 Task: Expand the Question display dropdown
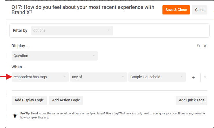point(55,56)
